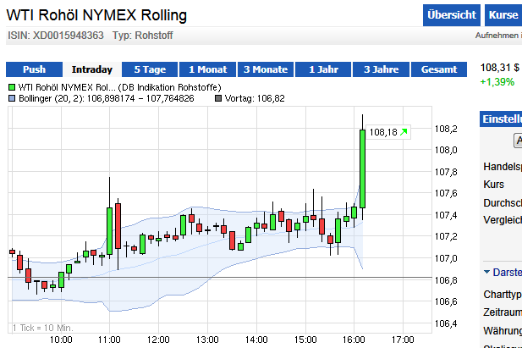
Task: Click the blue Bollinger legend swatch
Action: point(12,98)
